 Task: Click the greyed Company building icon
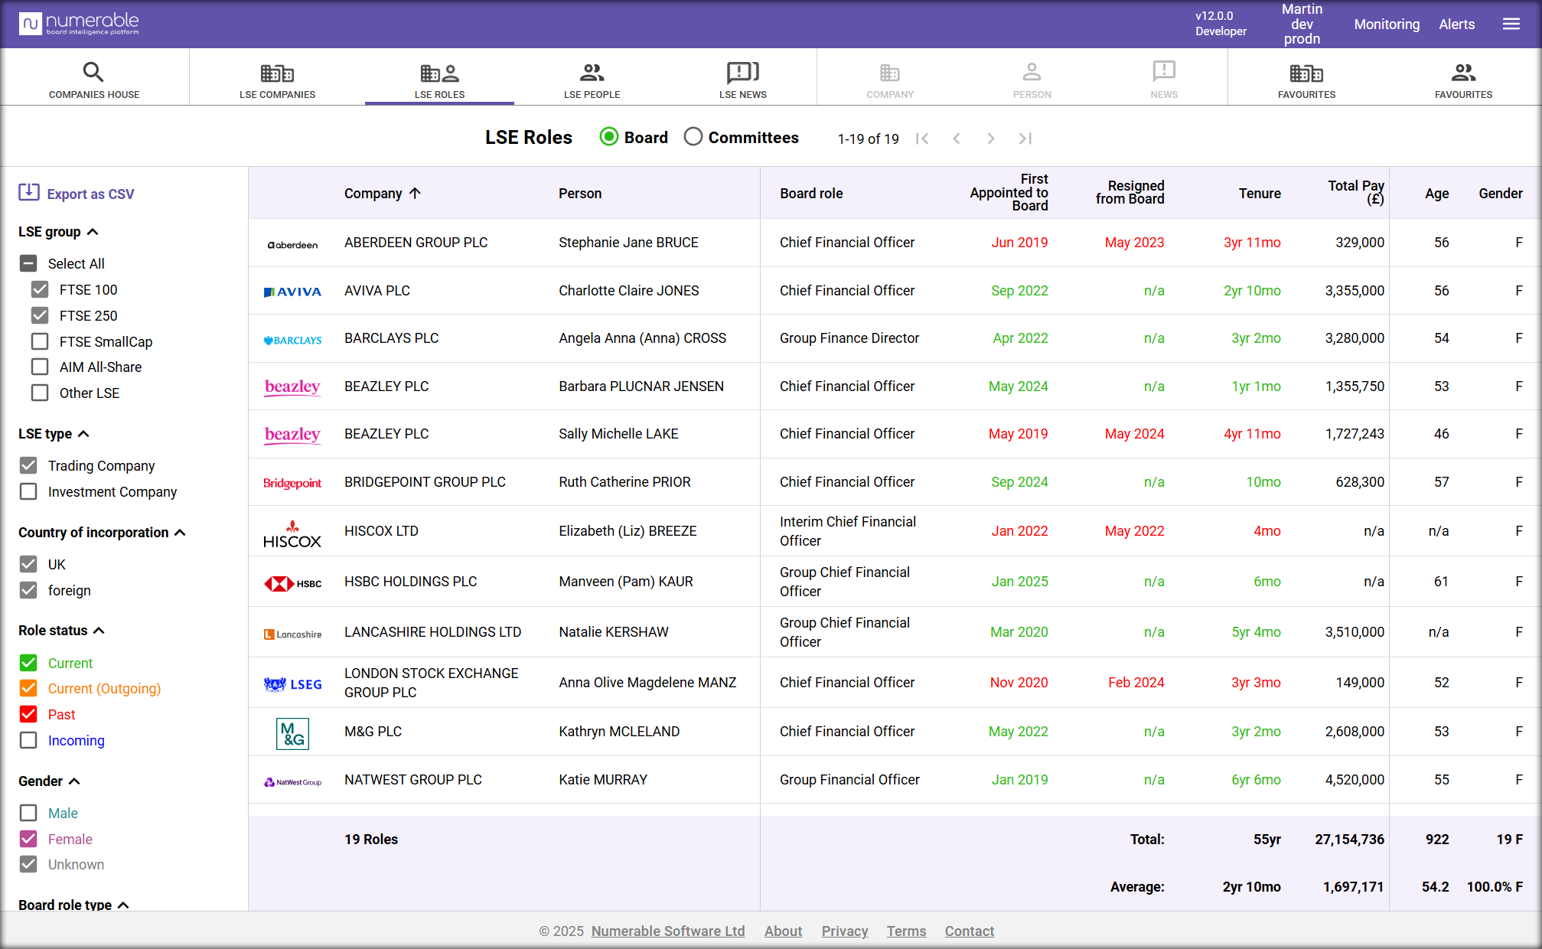pyautogui.click(x=889, y=73)
